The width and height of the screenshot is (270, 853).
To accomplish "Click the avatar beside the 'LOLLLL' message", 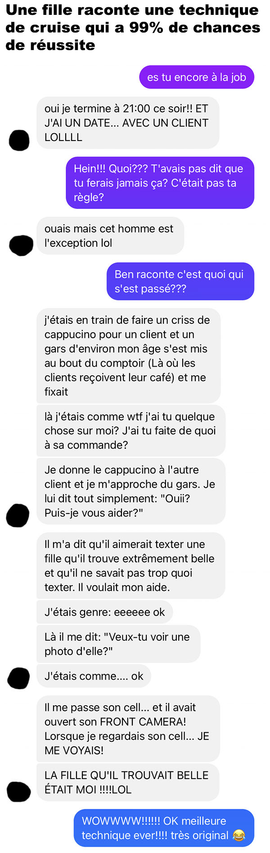I will (19, 140).
